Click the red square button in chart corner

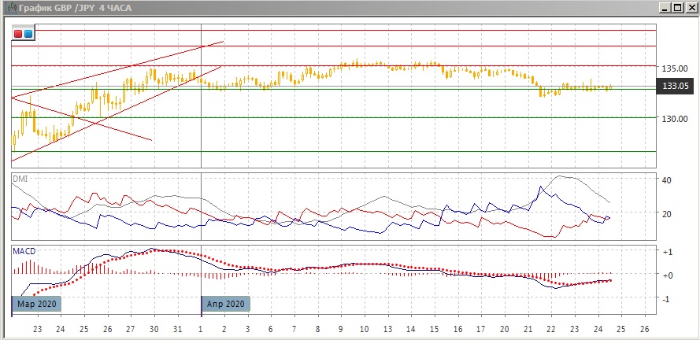pyautogui.click(x=18, y=35)
